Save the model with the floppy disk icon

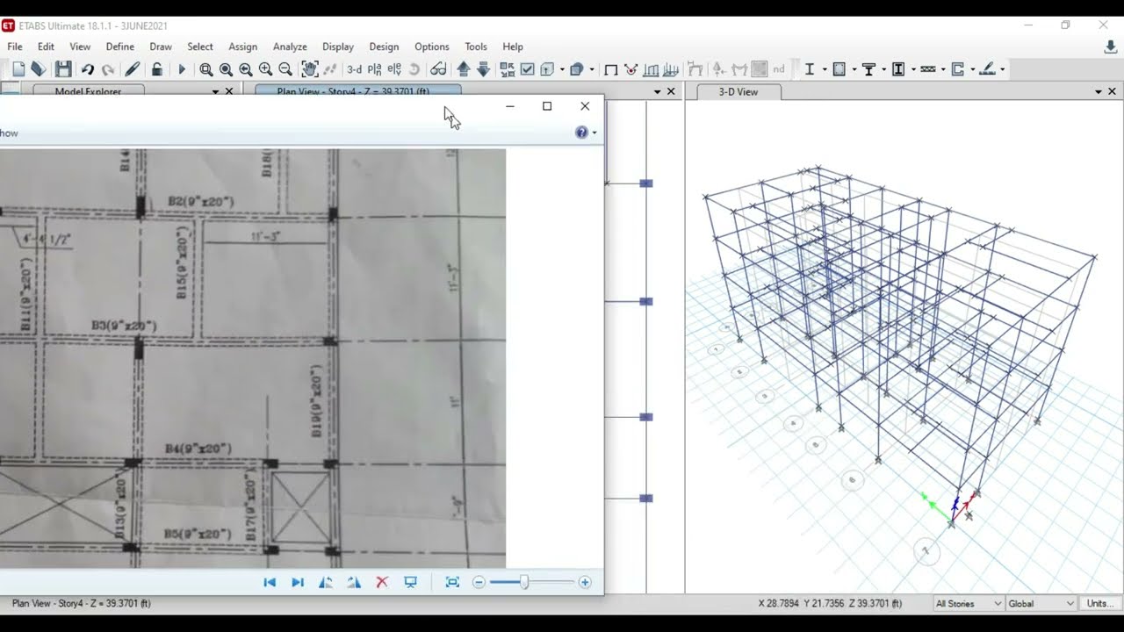63,69
